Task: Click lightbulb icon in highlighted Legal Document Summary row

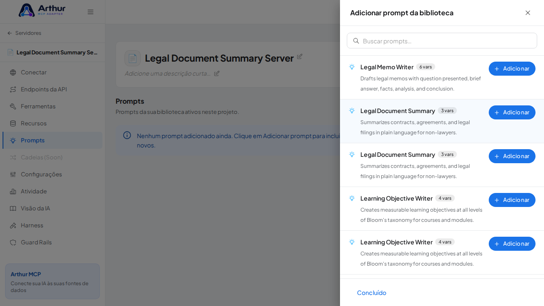Action: coord(352,110)
